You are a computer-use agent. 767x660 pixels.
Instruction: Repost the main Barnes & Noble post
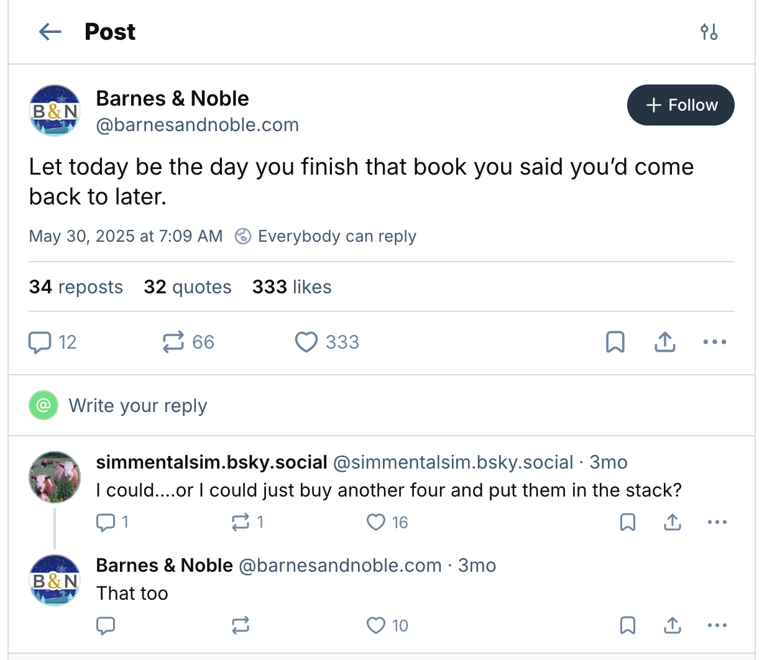pos(173,342)
